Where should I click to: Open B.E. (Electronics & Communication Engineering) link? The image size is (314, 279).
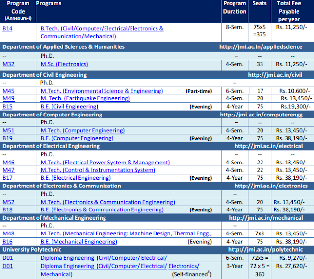102,210
